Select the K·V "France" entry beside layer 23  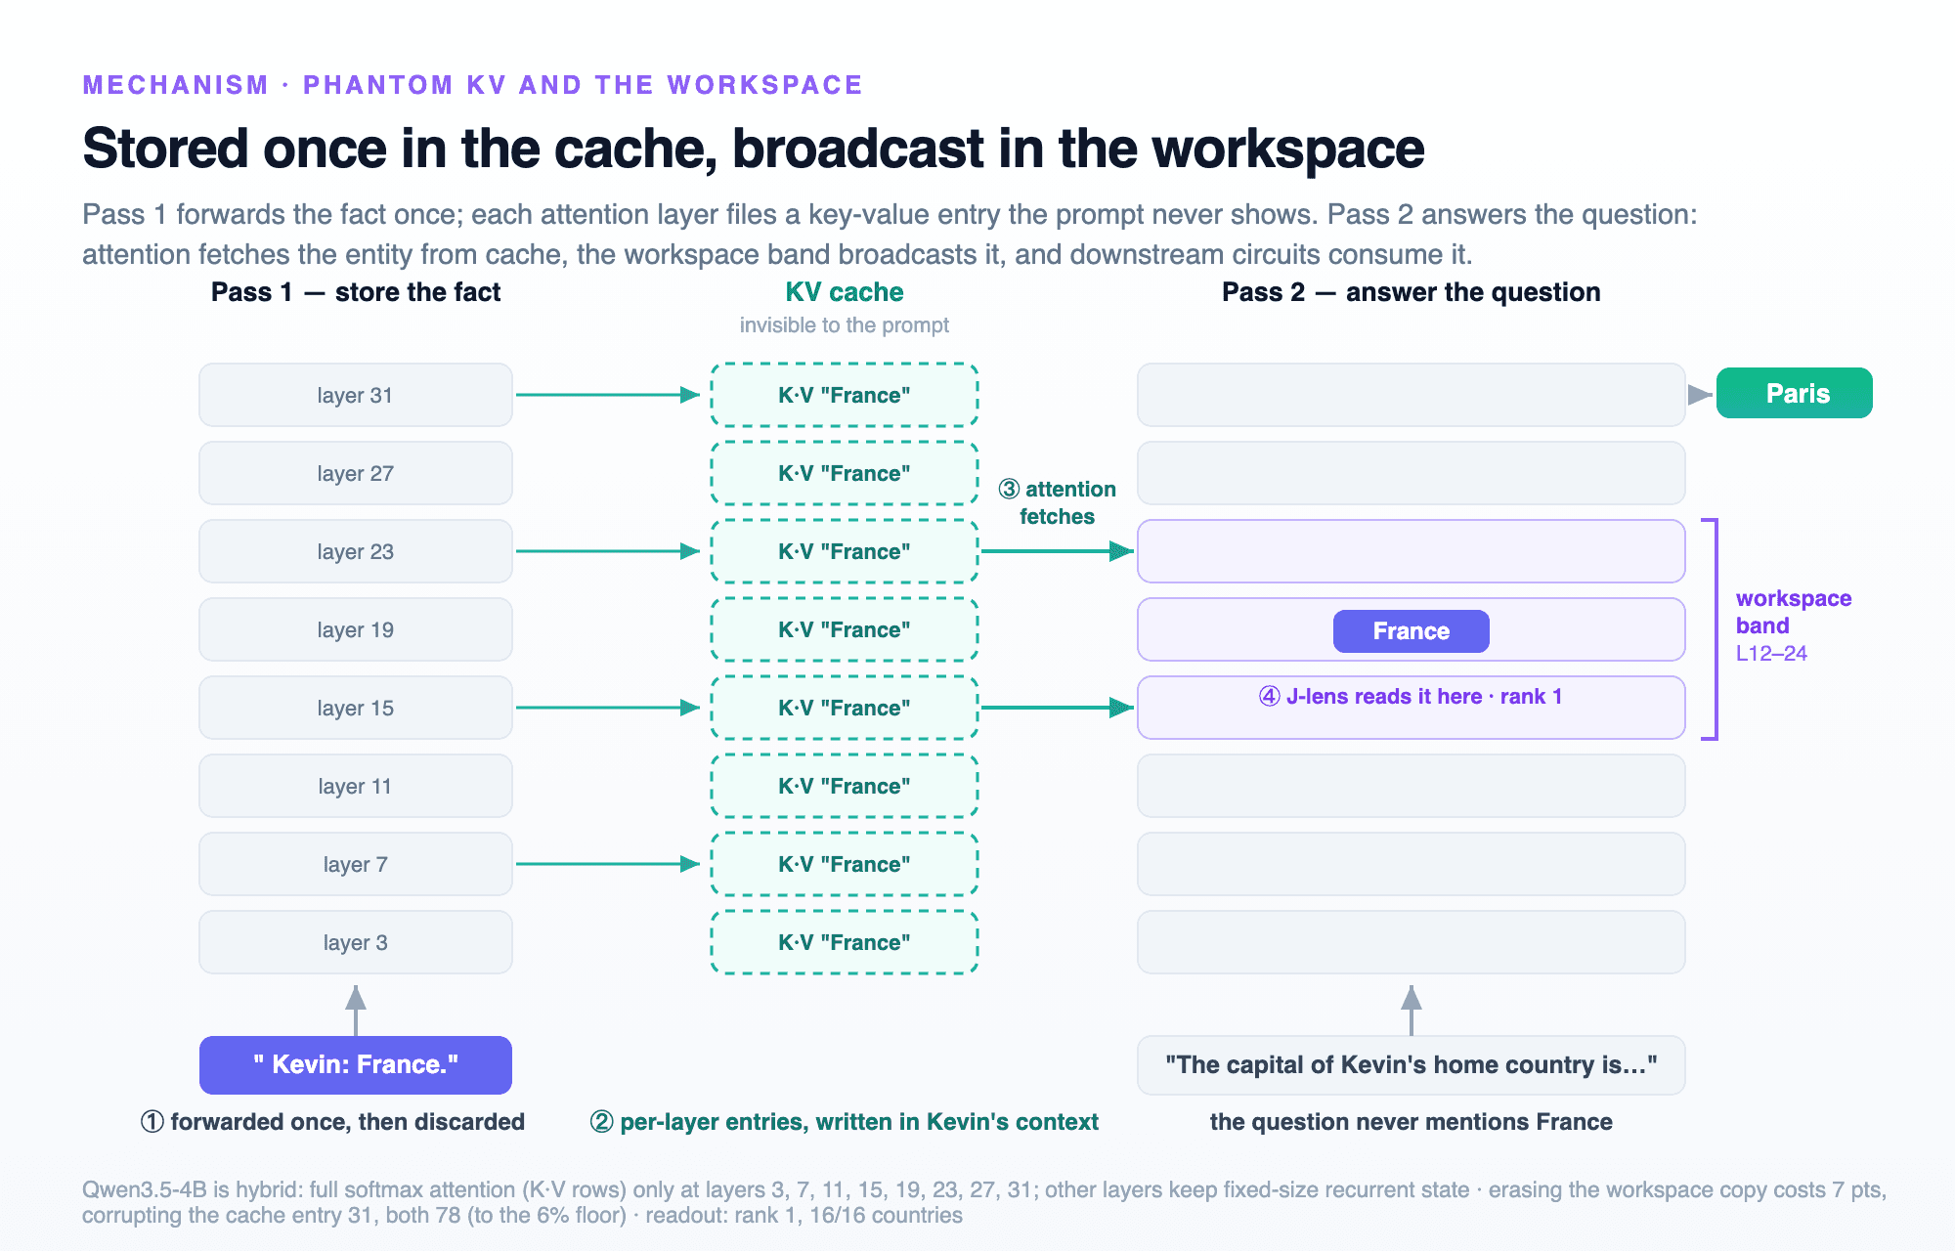click(845, 551)
